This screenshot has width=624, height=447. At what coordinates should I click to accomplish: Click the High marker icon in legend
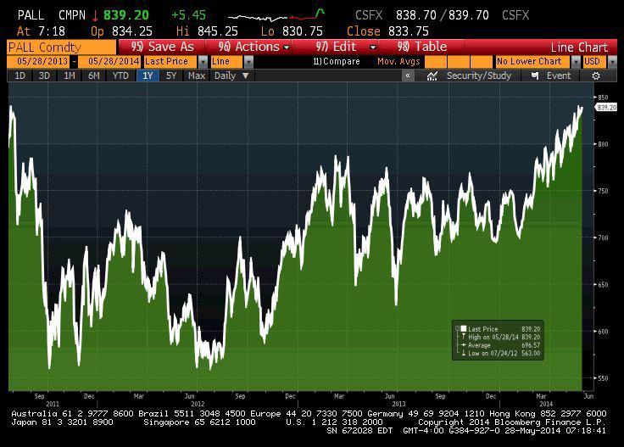(x=463, y=337)
